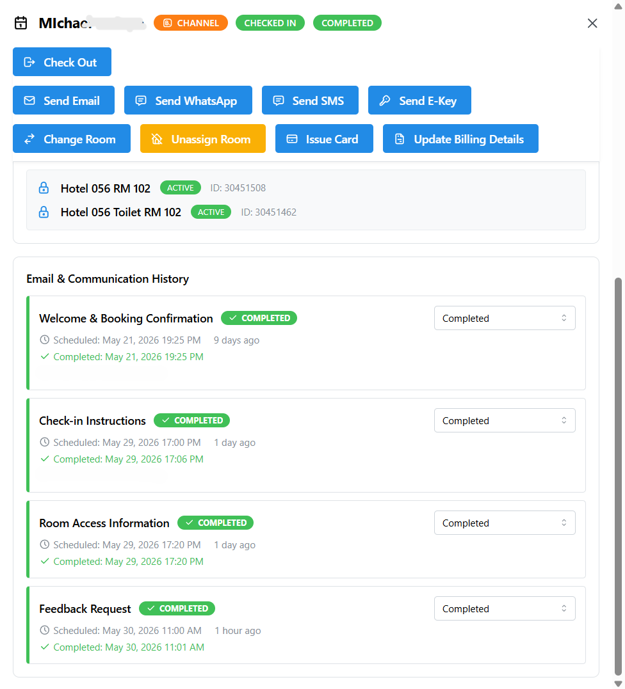Click checkmark icon by Completed May 29 17:20
Viewport: 625px width, 689px height.
tap(44, 561)
